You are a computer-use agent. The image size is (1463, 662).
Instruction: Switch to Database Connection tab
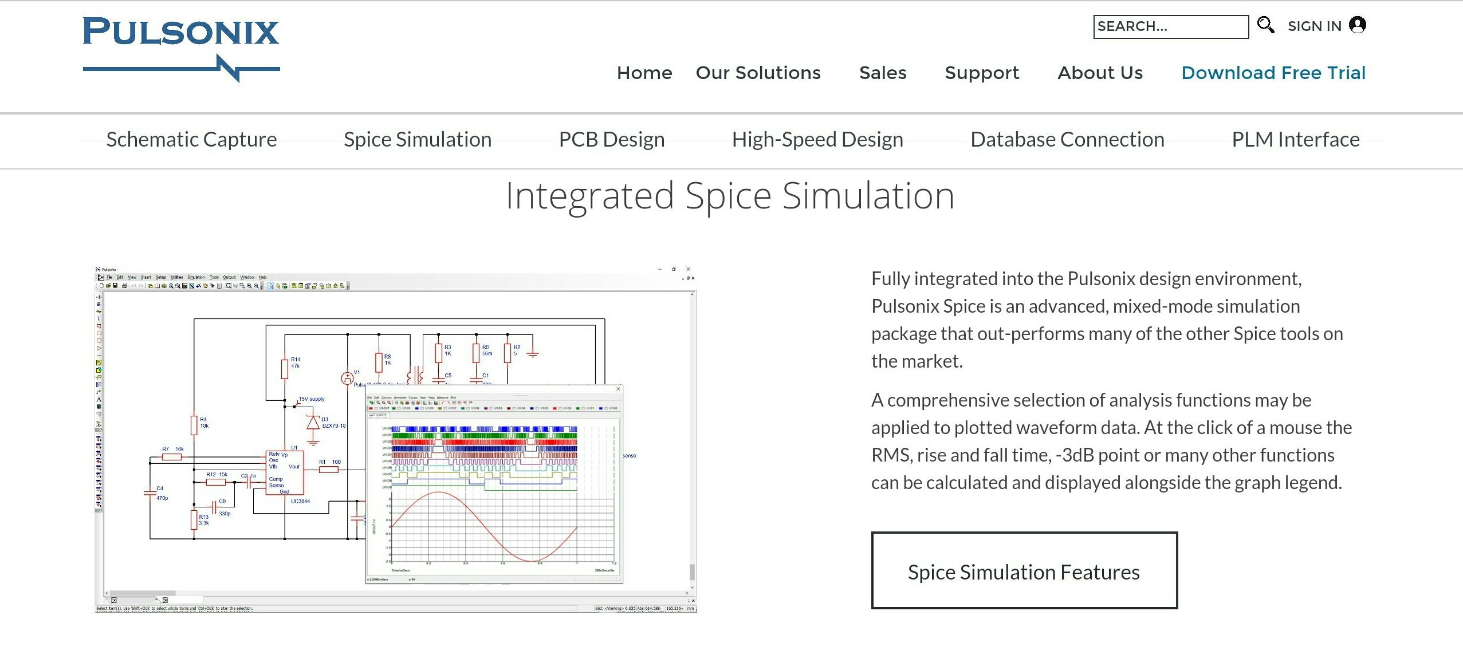pyautogui.click(x=1067, y=140)
